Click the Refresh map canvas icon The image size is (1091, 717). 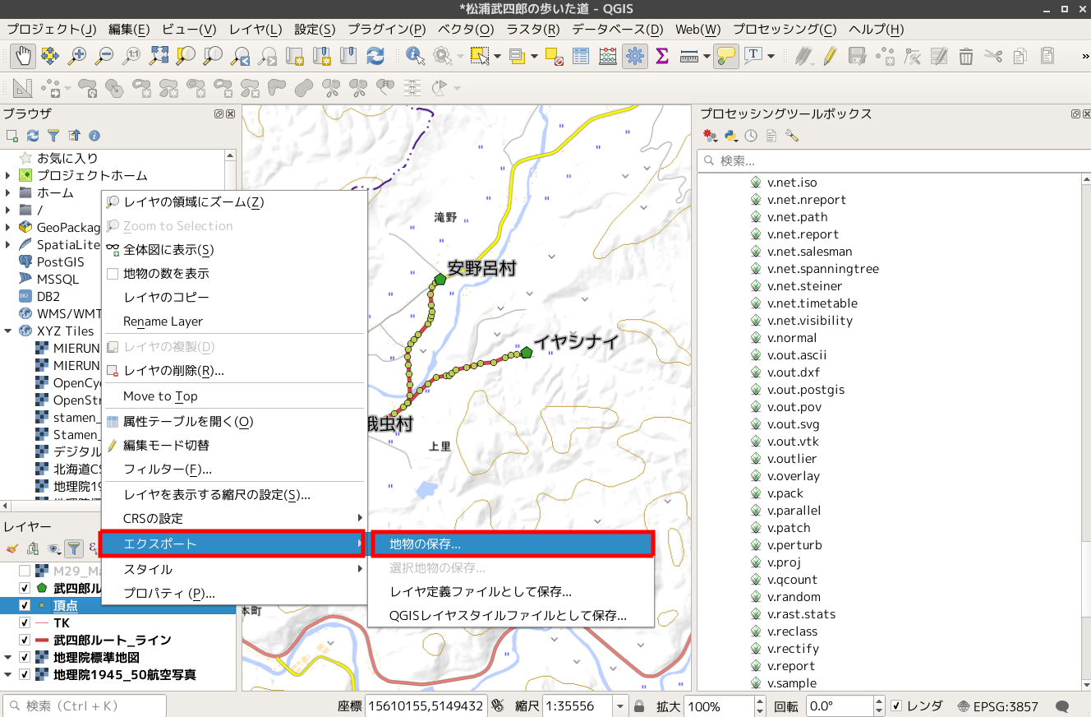[375, 56]
